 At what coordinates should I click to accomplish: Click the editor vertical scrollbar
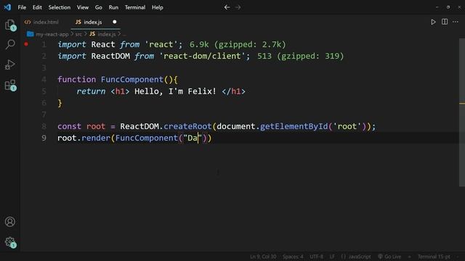coord(462,112)
